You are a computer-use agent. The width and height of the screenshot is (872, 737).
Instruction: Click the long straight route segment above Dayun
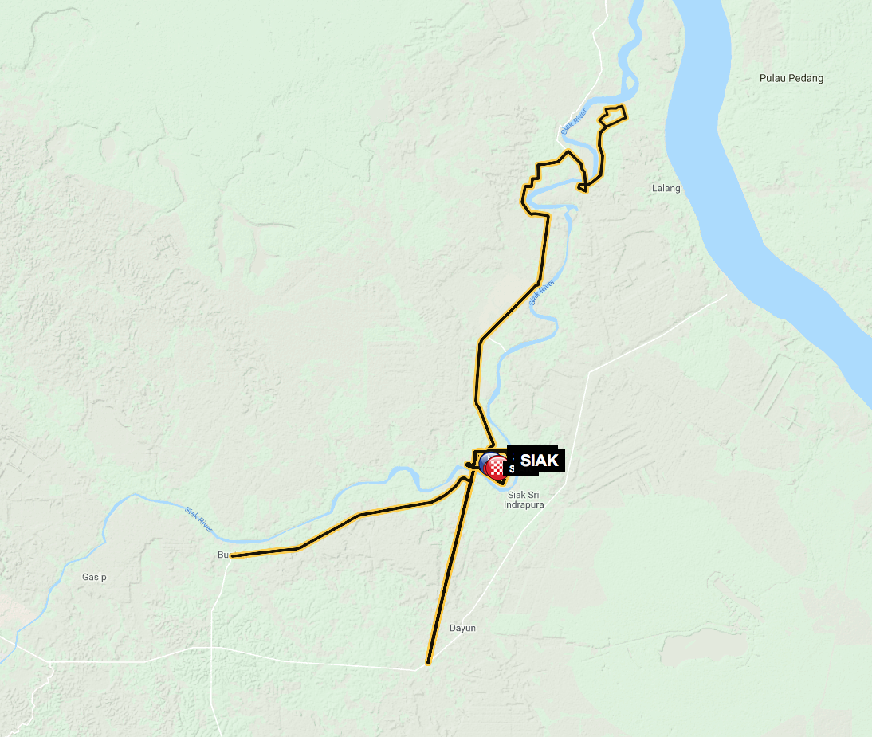(x=450, y=567)
